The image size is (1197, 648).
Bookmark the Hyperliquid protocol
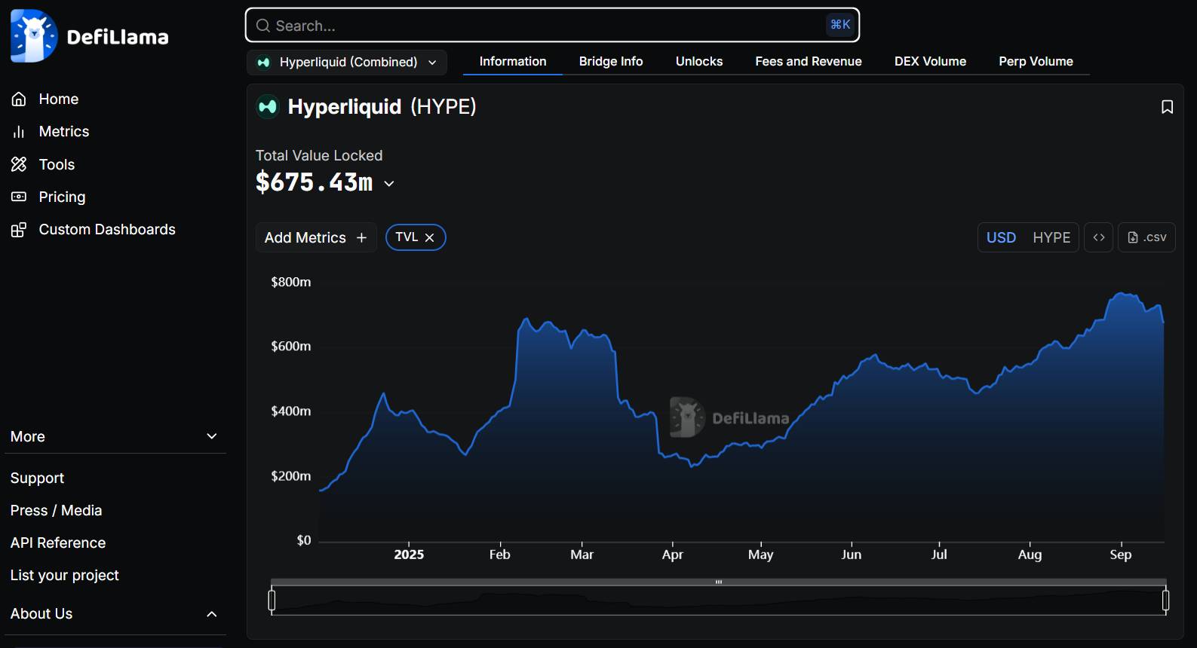click(x=1167, y=107)
